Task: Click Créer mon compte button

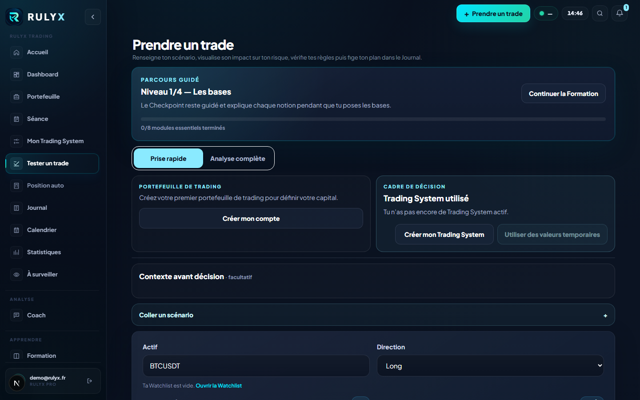Action: [251, 219]
